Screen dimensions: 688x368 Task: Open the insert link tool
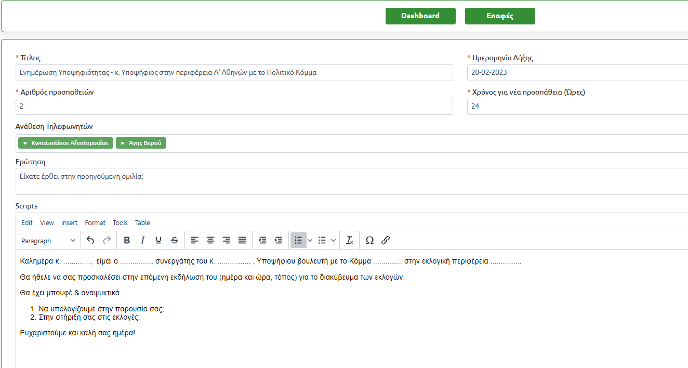tap(385, 240)
